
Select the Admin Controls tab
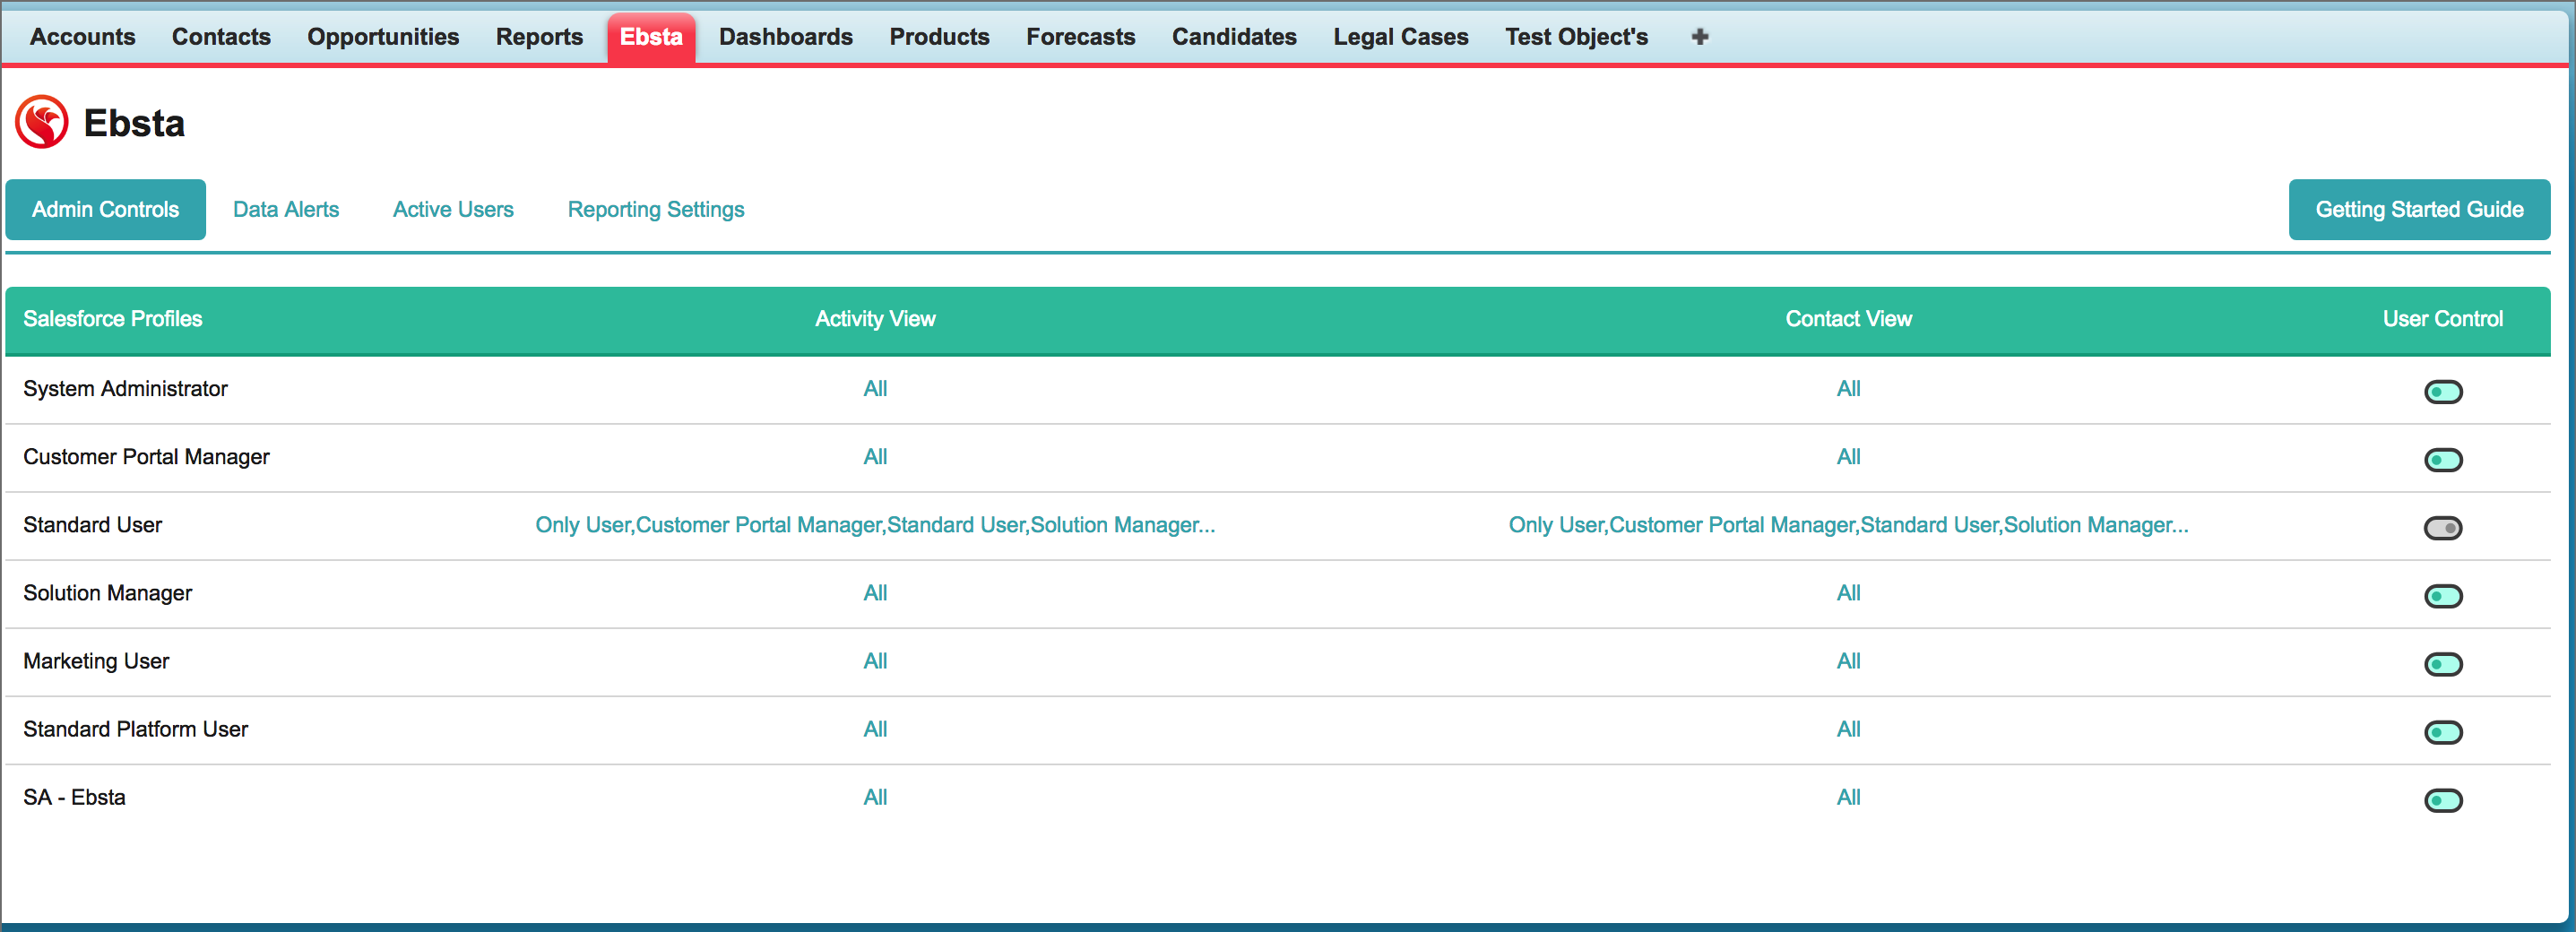106,210
